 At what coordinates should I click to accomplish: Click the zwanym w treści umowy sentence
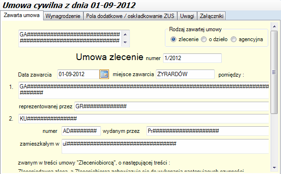[94, 163]
